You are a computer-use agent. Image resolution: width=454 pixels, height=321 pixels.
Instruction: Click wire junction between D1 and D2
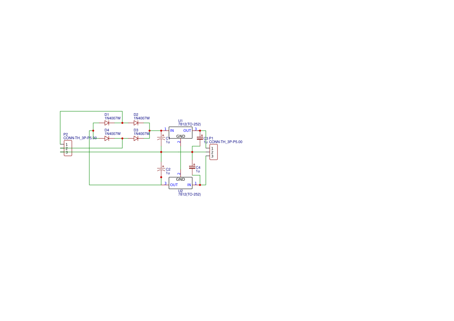tap(122, 123)
